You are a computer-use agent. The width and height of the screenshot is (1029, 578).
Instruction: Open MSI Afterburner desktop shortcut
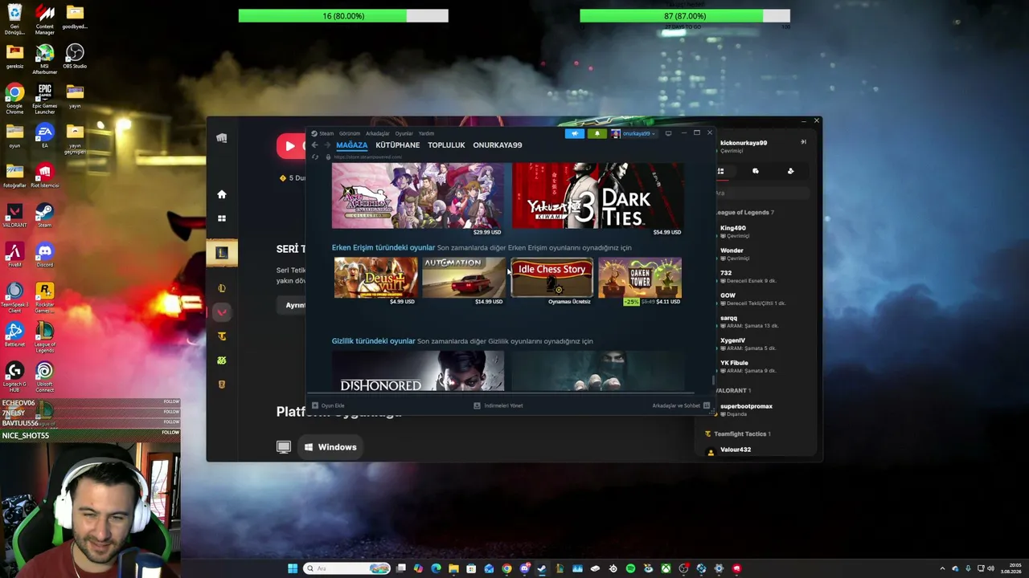click(x=44, y=59)
